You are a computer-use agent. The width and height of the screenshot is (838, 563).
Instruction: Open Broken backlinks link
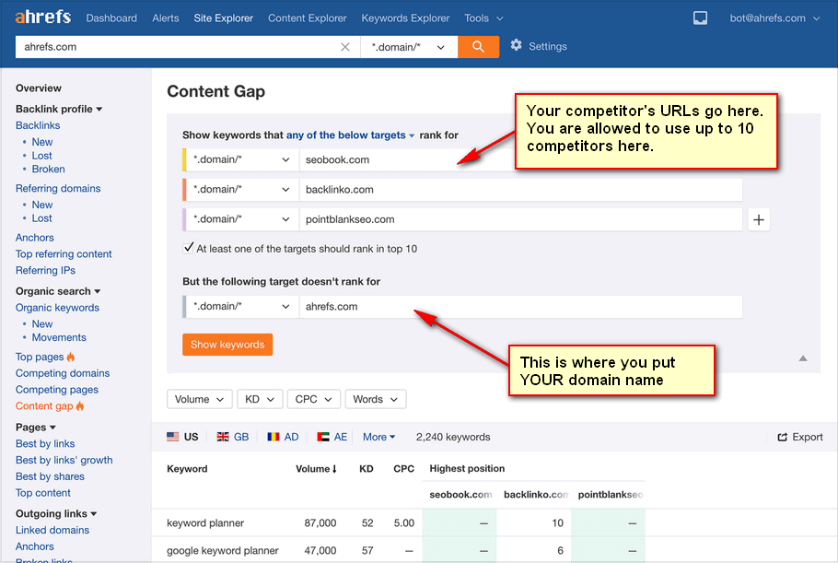(48, 169)
